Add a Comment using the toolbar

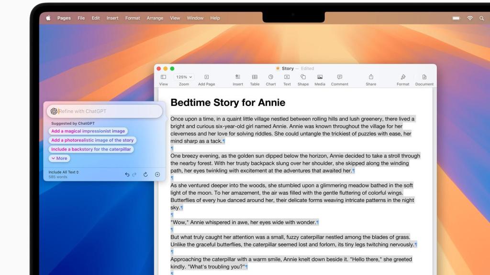339,77
